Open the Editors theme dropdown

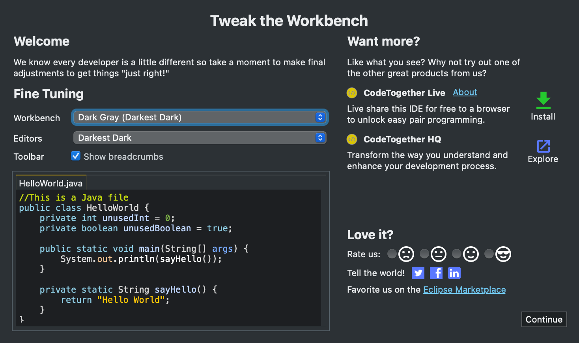[x=200, y=138]
